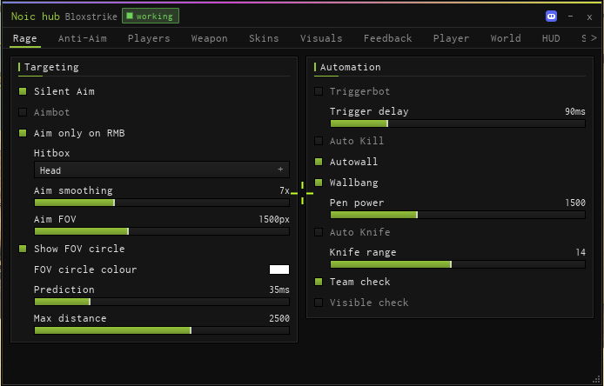Click the Bloxstrike label in title bar
Image resolution: width=604 pixels, height=386 pixels.
[x=91, y=17]
